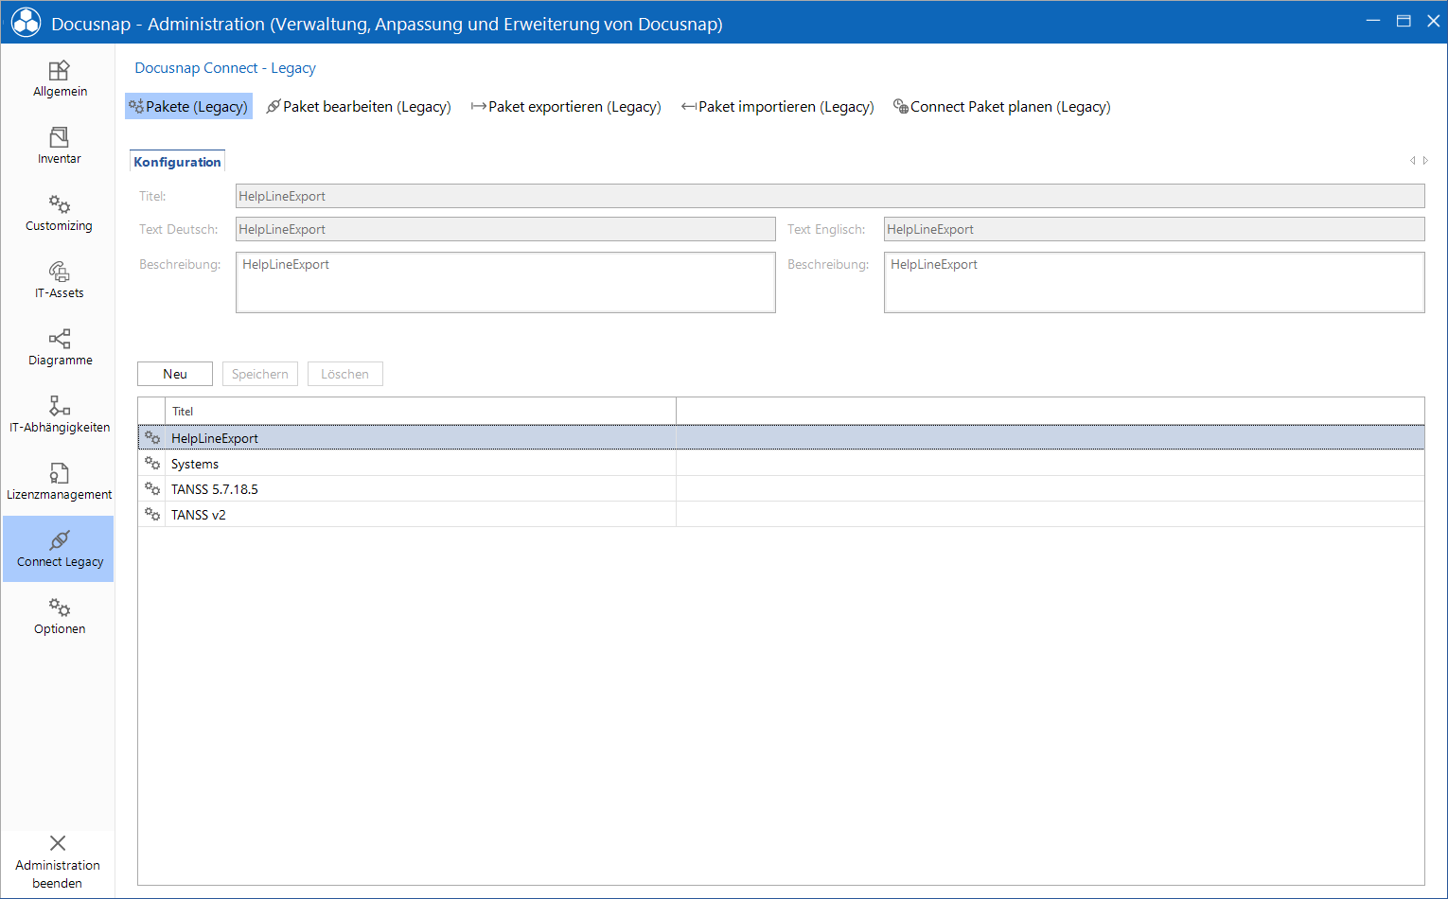Screen dimensions: 1448x899
Task: Open Paket importieren (Legacy)
Action: click(778, 106)
